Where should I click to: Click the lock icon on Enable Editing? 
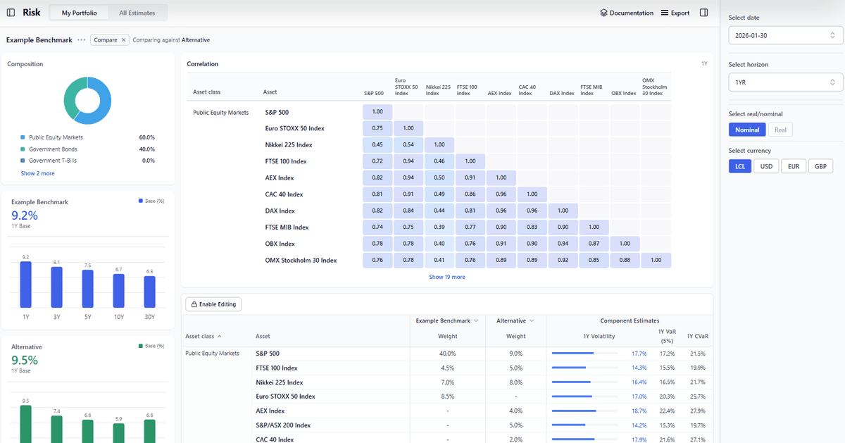(193, 304)
